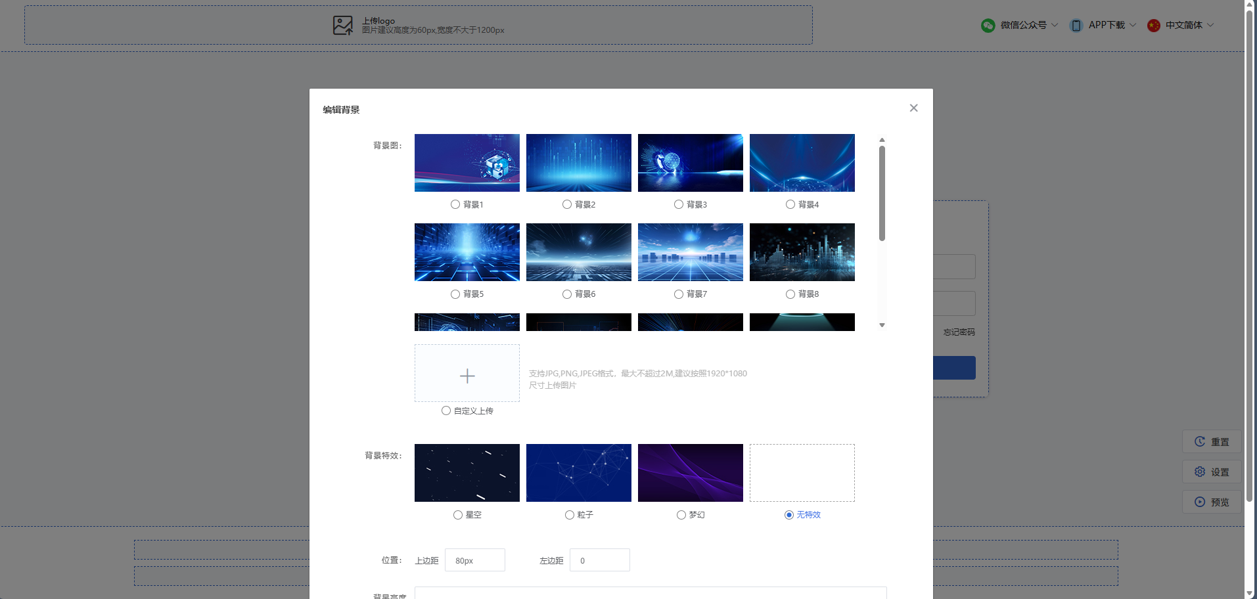Viewport: 1257px width, 599px height.
Task: Choose the 粒子 effect radio button
Action: pos(570,515)
